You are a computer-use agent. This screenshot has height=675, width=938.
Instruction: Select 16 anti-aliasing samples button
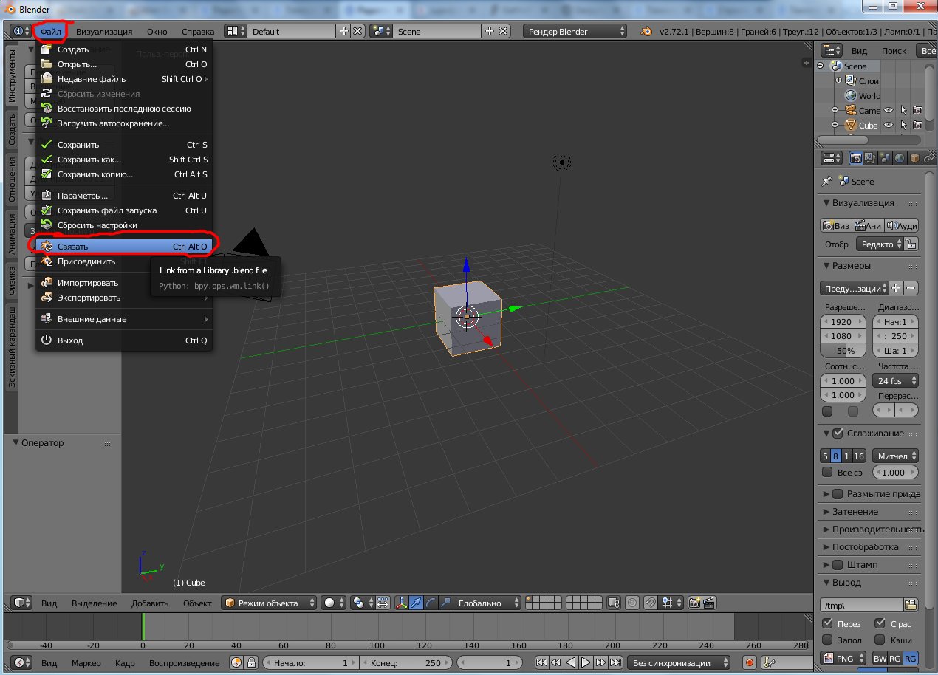pos(859,456)
